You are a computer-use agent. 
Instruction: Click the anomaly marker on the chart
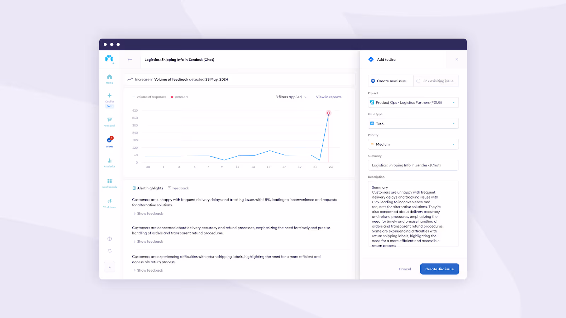pyautogui.click(x=329, y=113)
